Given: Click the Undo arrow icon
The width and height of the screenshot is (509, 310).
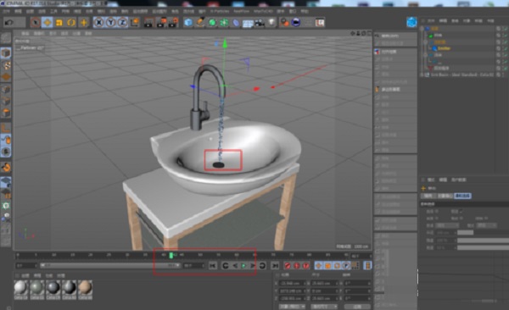Looking at the screenshot, I should (9, 22).
